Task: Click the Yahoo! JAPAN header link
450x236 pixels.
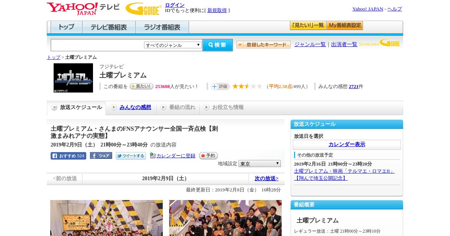Action: [367, 9]
